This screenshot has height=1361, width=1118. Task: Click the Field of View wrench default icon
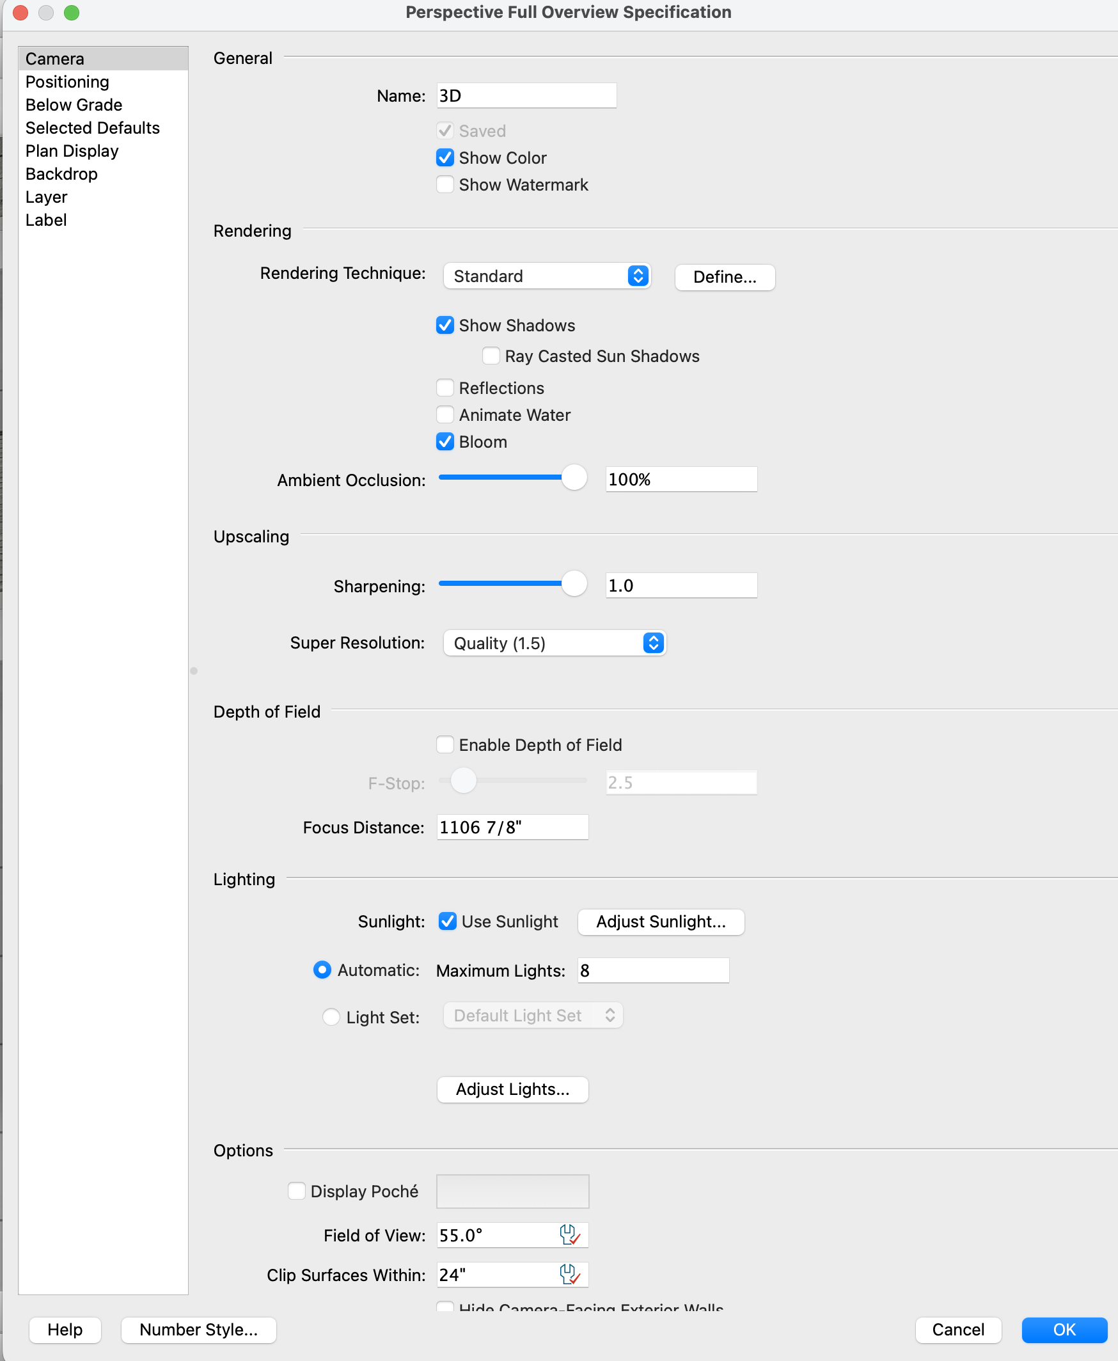(569, 1235)
